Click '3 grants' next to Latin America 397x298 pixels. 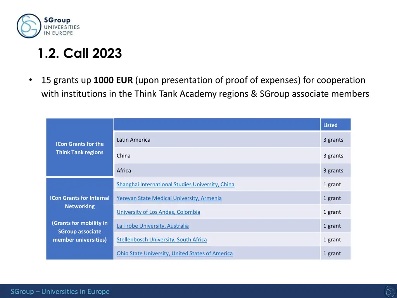coord(333,140)
